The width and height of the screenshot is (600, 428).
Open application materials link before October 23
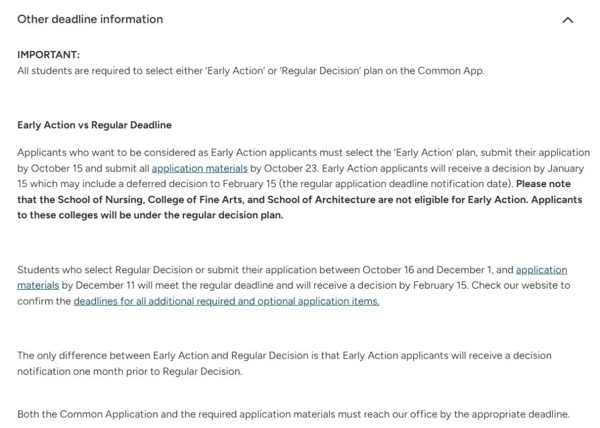pos(199,168)
